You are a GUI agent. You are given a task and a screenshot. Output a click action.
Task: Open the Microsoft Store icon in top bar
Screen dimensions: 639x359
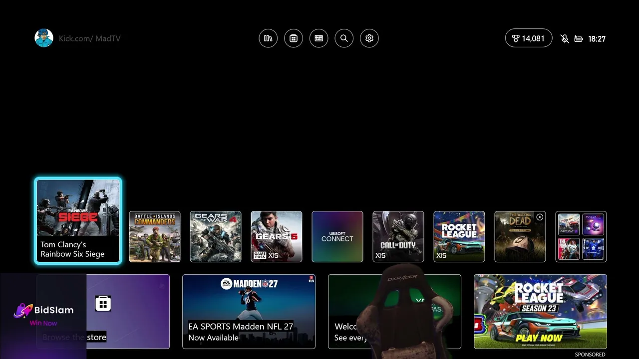coord(294,38)
